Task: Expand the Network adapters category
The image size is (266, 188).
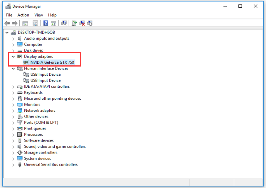Action: click(x=13, y=111)
